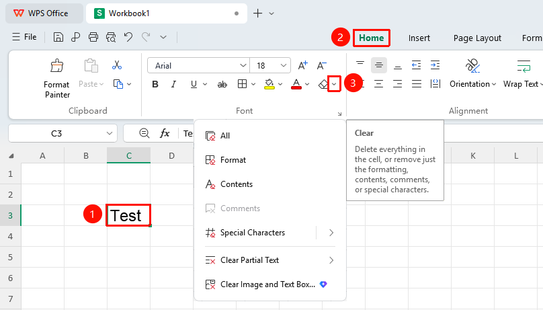Choose Clear Image and Text Box

[270, 284]
